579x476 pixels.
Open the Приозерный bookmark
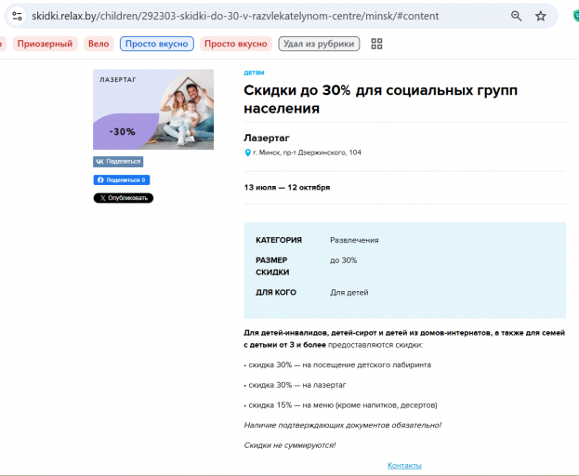pos(45,44)
